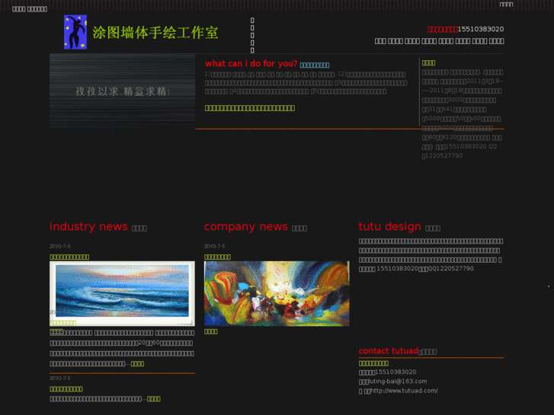Image resolution: width=554 pixels, height=415 pixels.
Task: Click the 'company news' heading
Action: coord(246,226)
